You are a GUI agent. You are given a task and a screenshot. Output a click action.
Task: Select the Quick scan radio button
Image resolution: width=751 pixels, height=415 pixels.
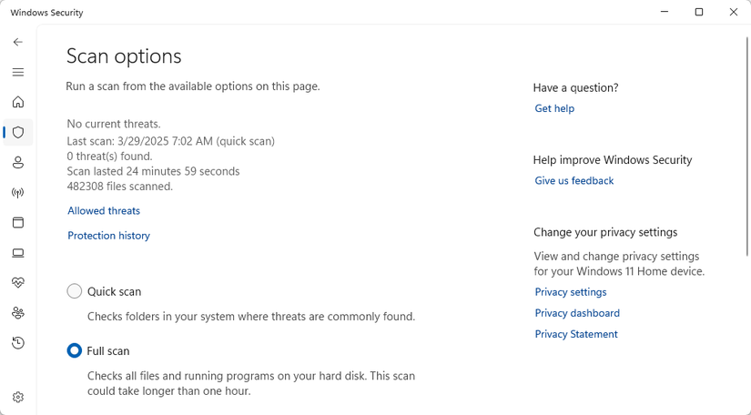point(75,291)
